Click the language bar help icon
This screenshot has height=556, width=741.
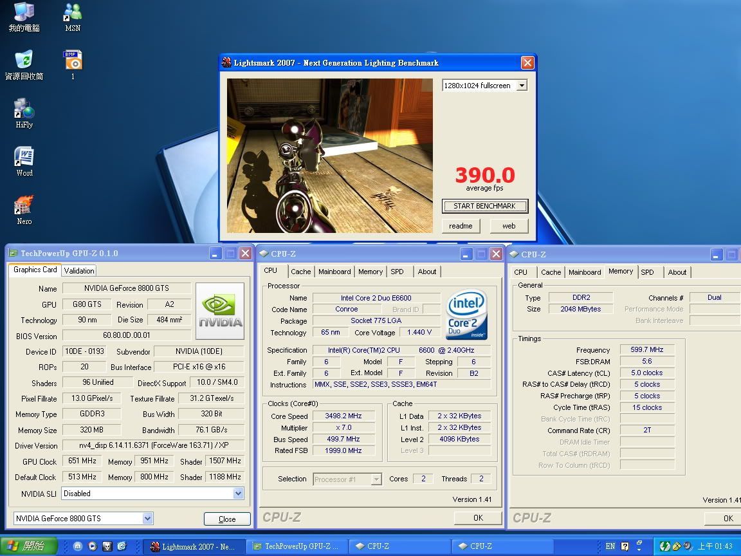pos(625,546)
